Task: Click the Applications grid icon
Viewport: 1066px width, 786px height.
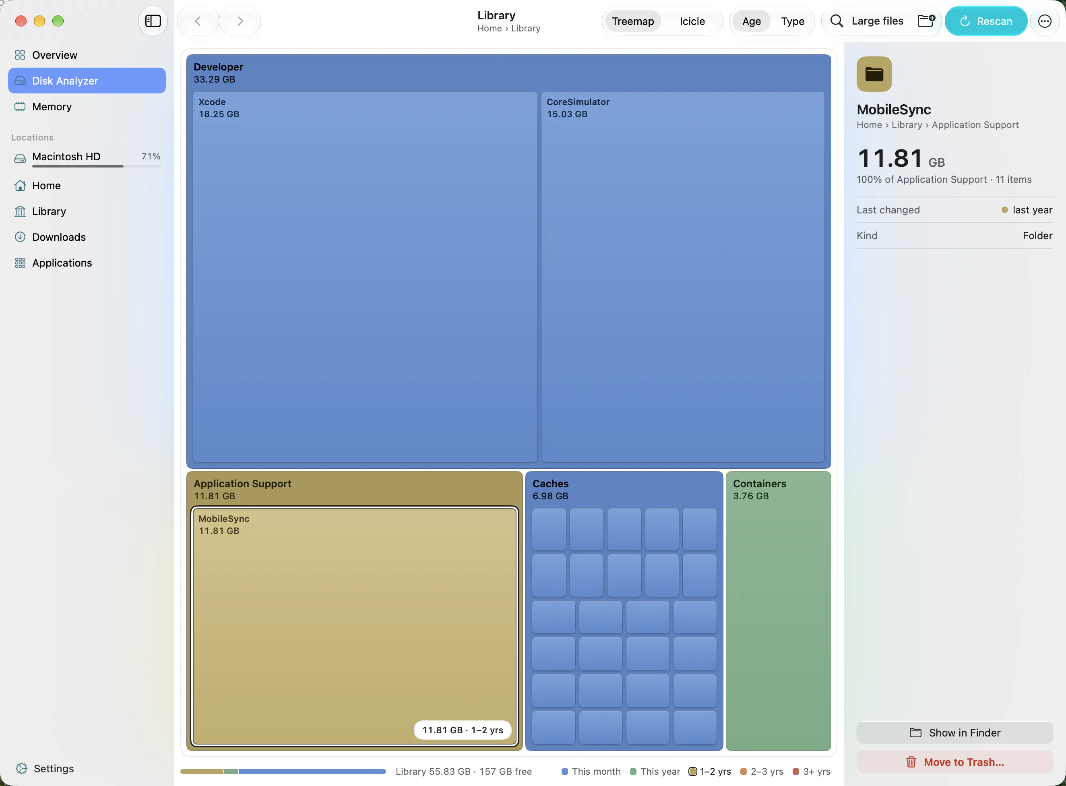Action: [20, 263]
